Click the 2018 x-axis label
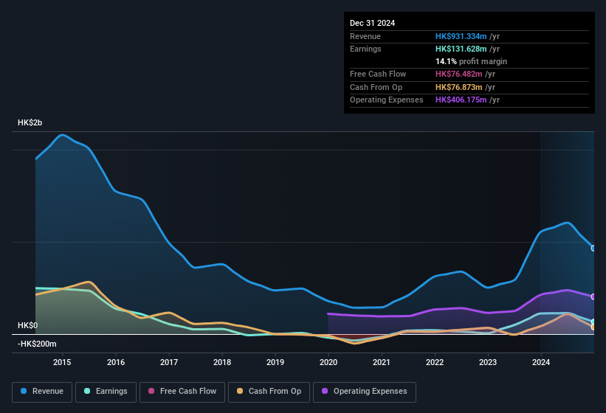This screenshot has height=413, width=606. pyautogui.click(x=222, y=362)
